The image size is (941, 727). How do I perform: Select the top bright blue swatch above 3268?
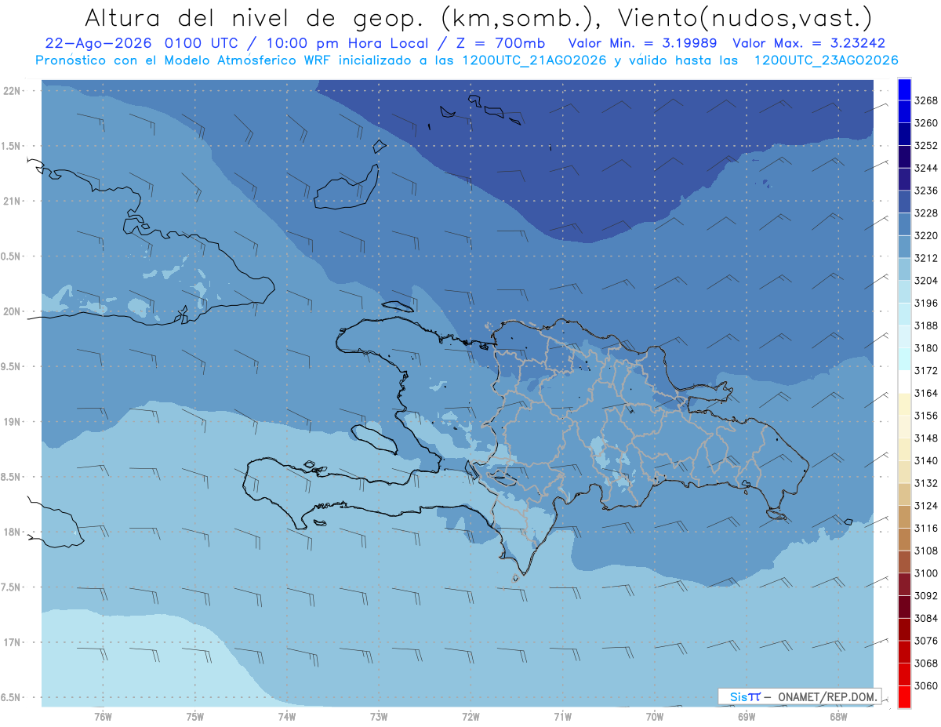point(904,89)
